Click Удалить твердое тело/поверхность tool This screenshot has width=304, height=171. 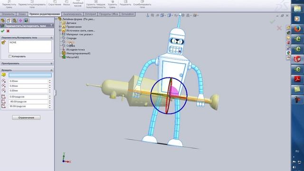click(96, 4)
